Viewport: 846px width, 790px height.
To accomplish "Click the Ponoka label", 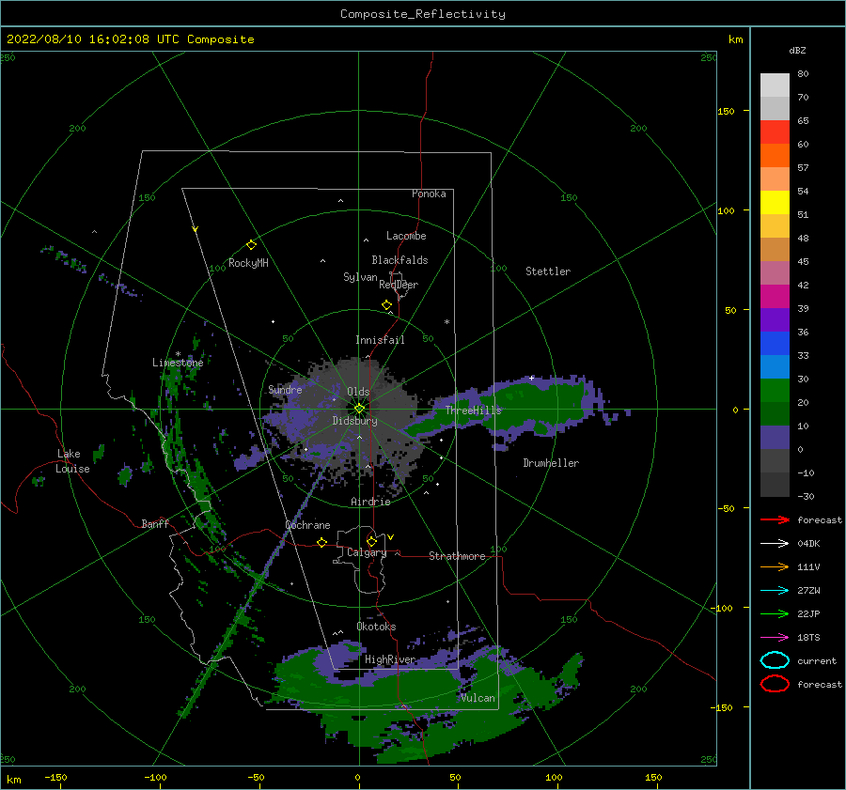I will click(x=429, y=194).
